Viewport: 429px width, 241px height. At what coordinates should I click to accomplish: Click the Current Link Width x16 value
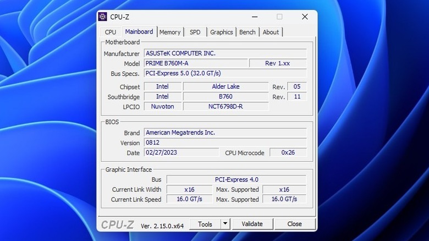[x=189, y=189]
